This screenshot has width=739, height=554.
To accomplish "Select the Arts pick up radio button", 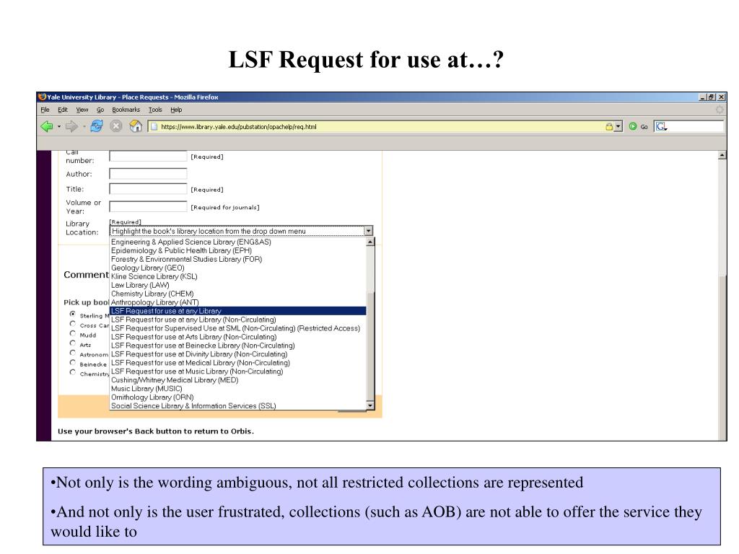I will click(73, 343).
